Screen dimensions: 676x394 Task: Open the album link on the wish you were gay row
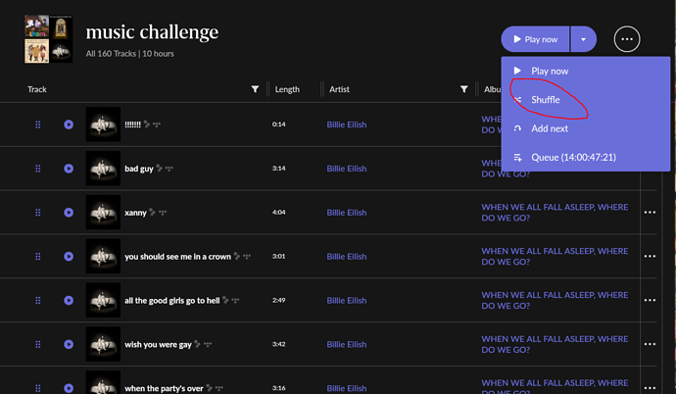tap(555, 344)
